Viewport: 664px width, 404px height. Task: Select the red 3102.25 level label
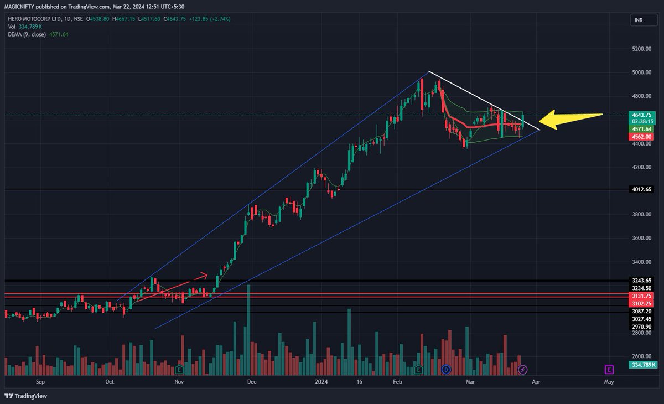coord(642,304)
